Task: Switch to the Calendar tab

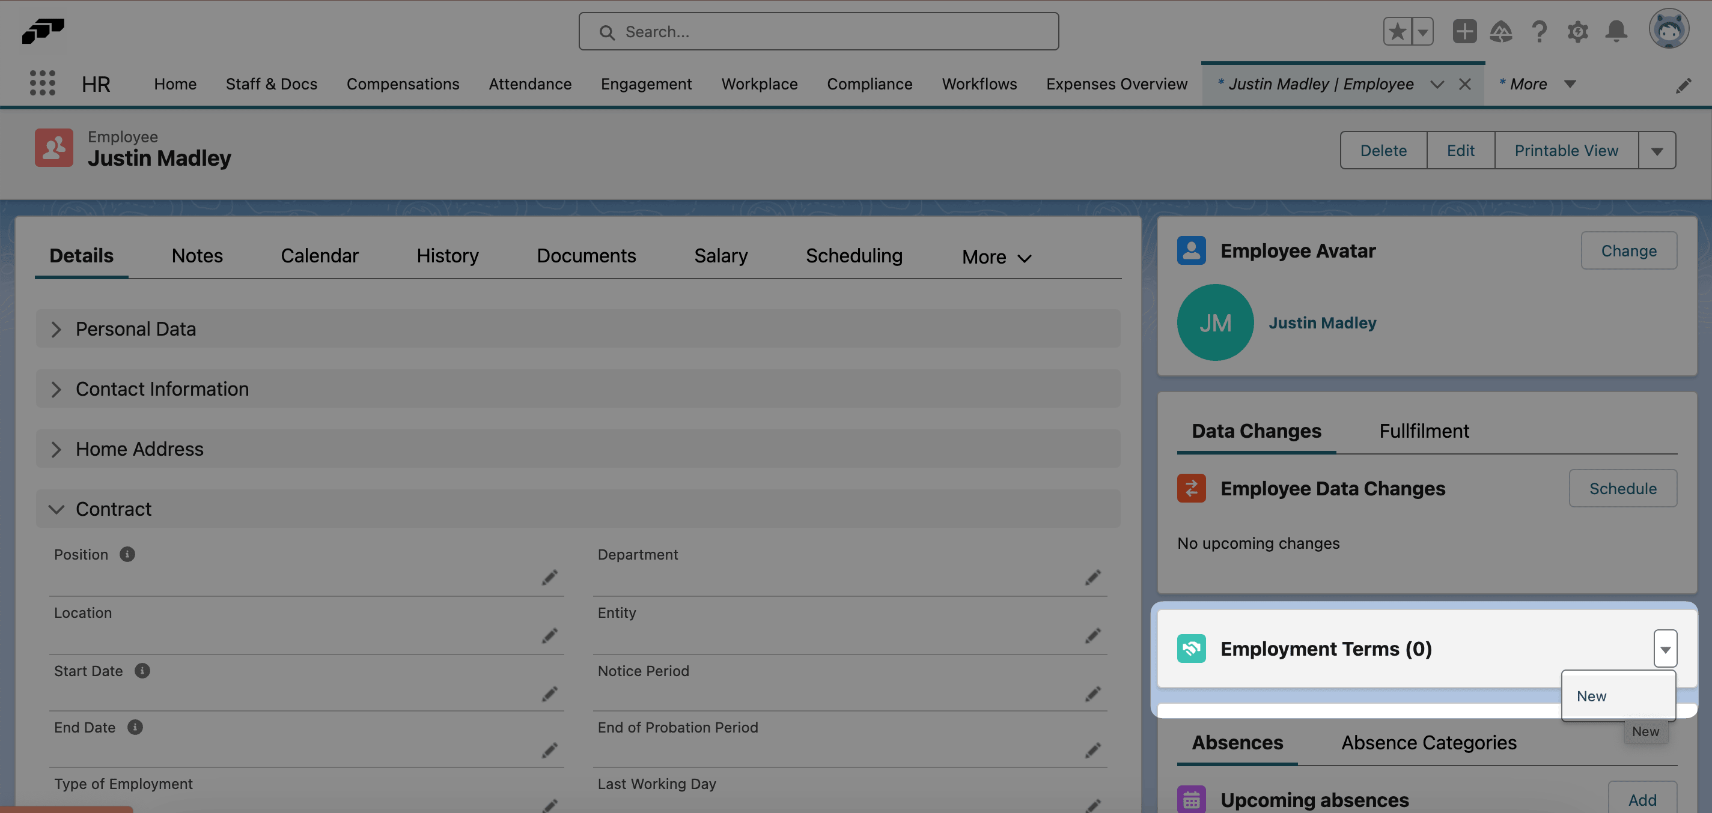Action: tap(320, 255)
